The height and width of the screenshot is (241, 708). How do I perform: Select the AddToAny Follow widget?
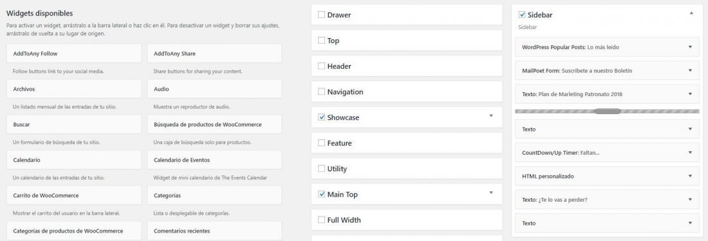74,53
